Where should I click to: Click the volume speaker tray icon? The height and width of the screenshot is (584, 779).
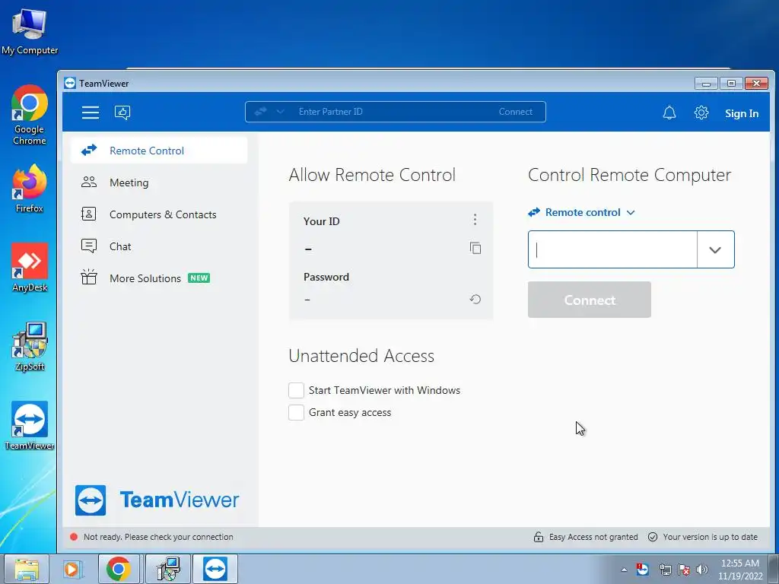pyautogui.click(x=701, y=569)
